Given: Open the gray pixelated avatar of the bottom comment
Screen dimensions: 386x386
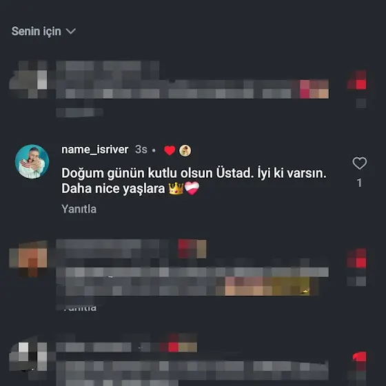Looking at the screenshot, I should (x=28, y=356).
